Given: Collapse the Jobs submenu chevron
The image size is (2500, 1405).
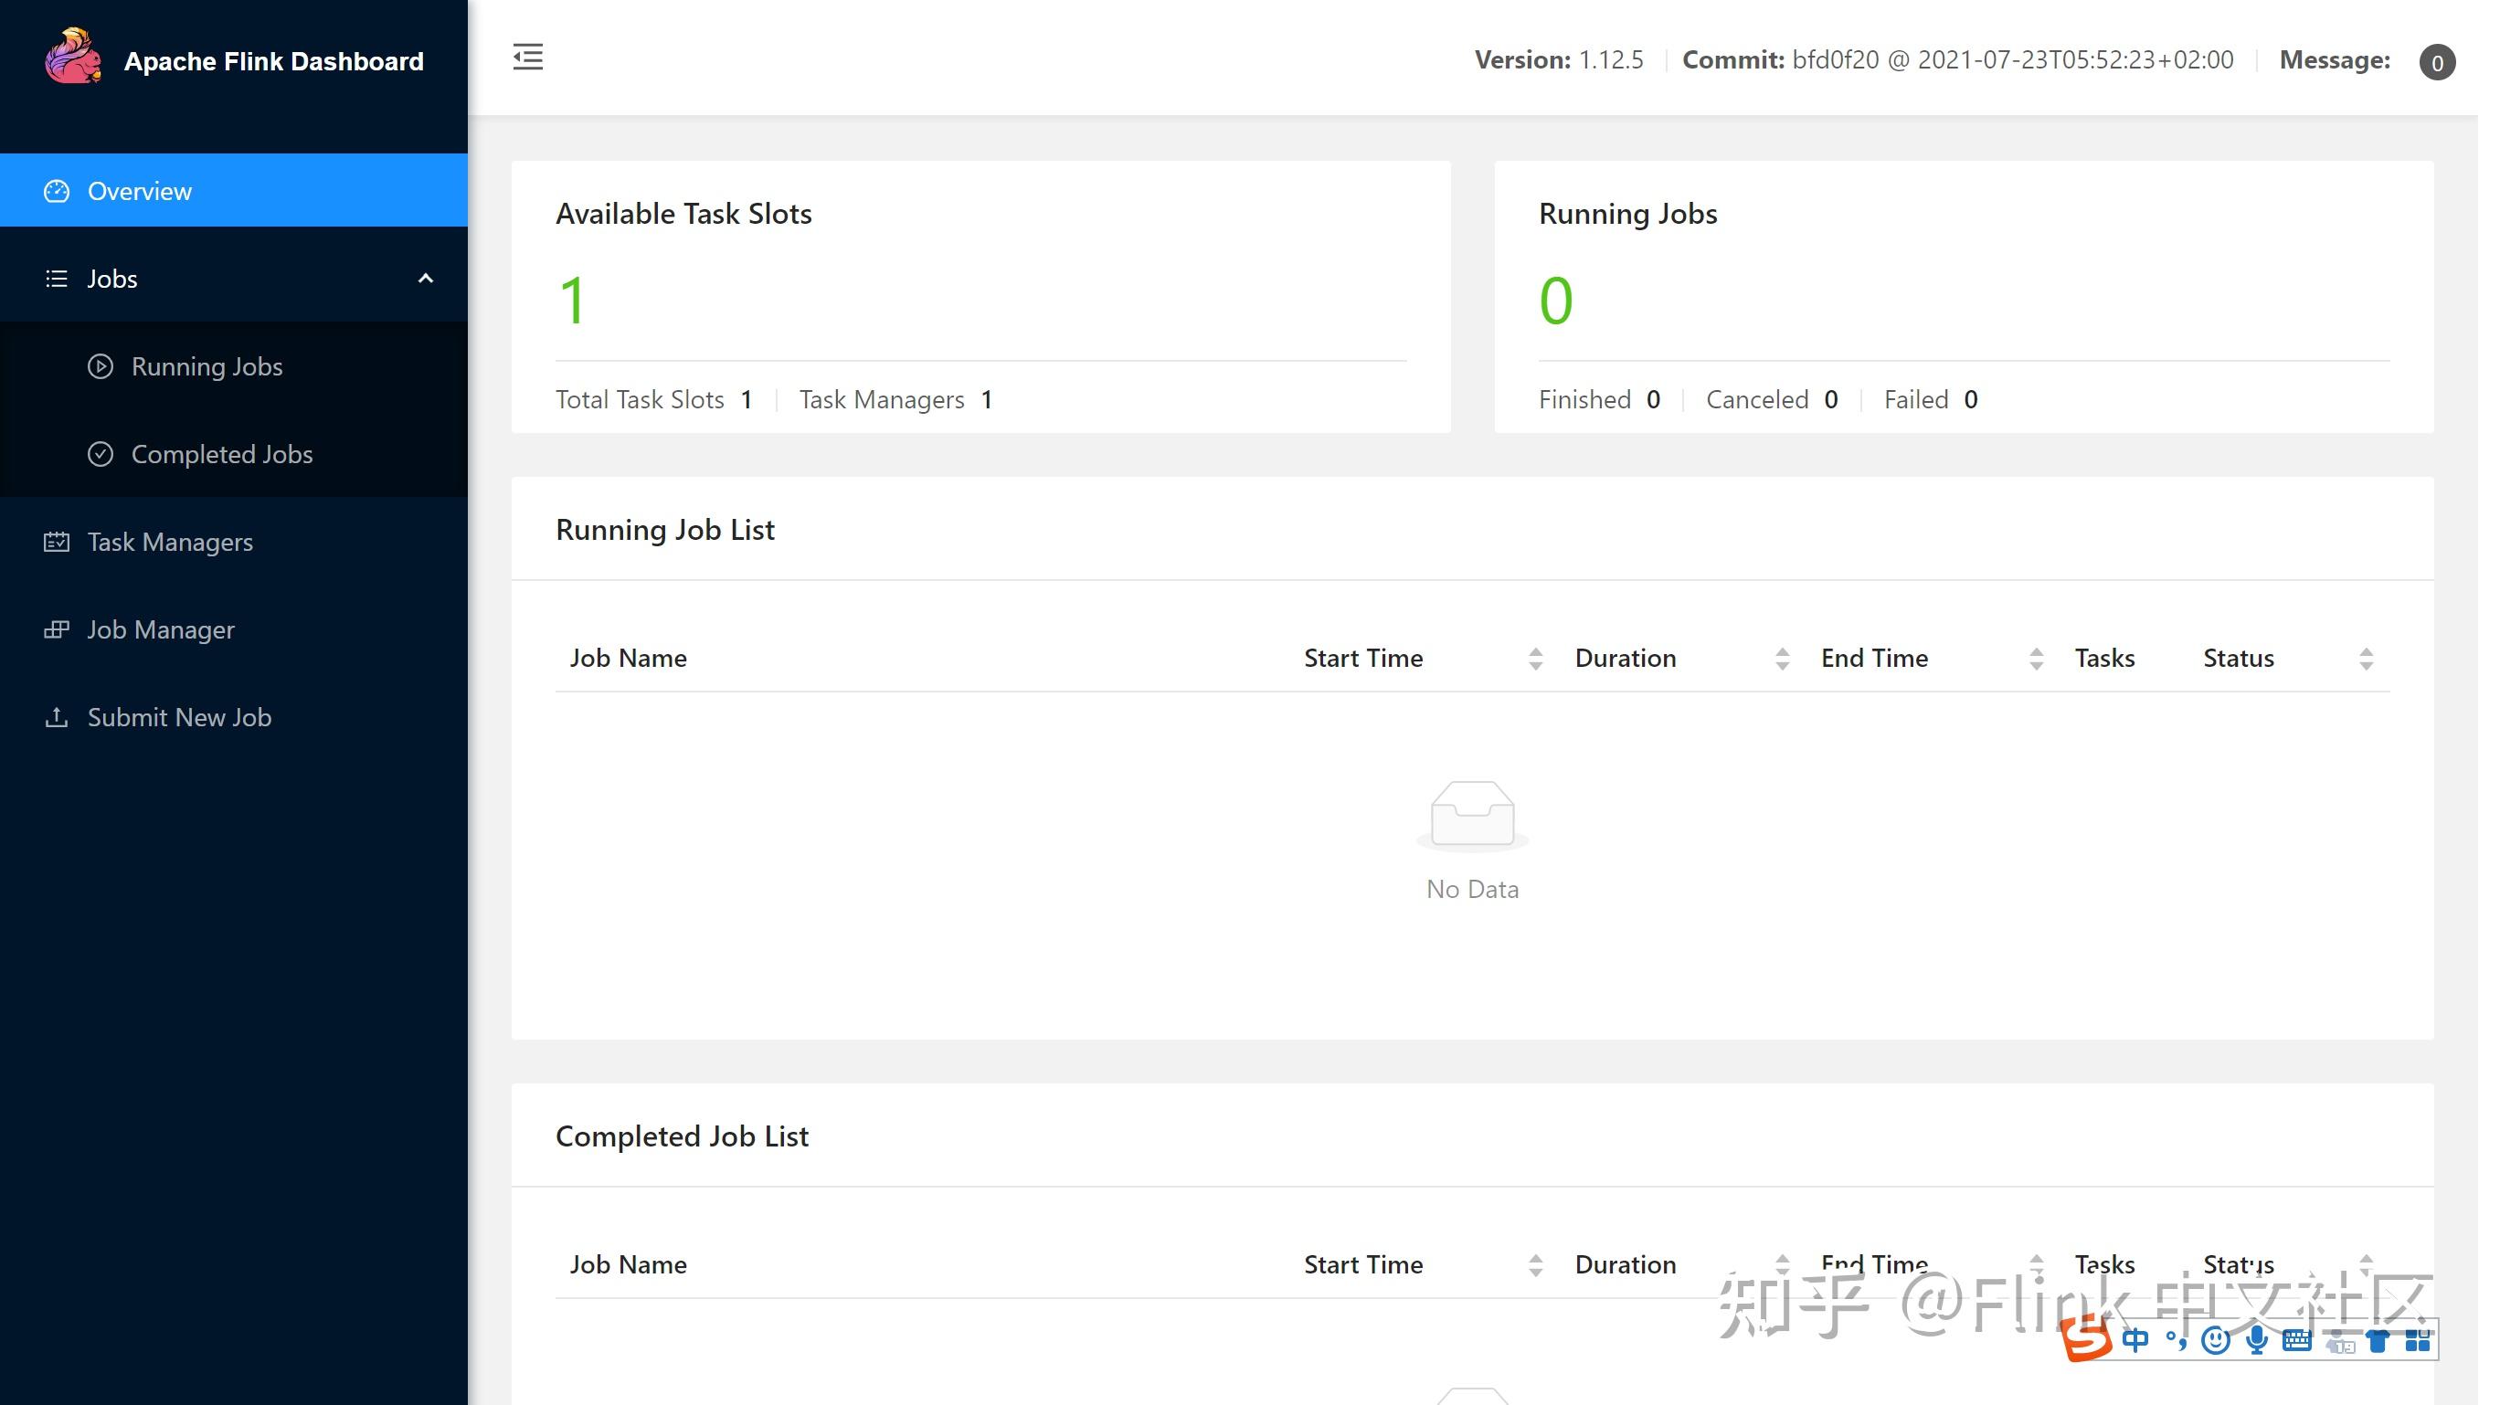Looking at the screenshot, I should click(425, 280).
